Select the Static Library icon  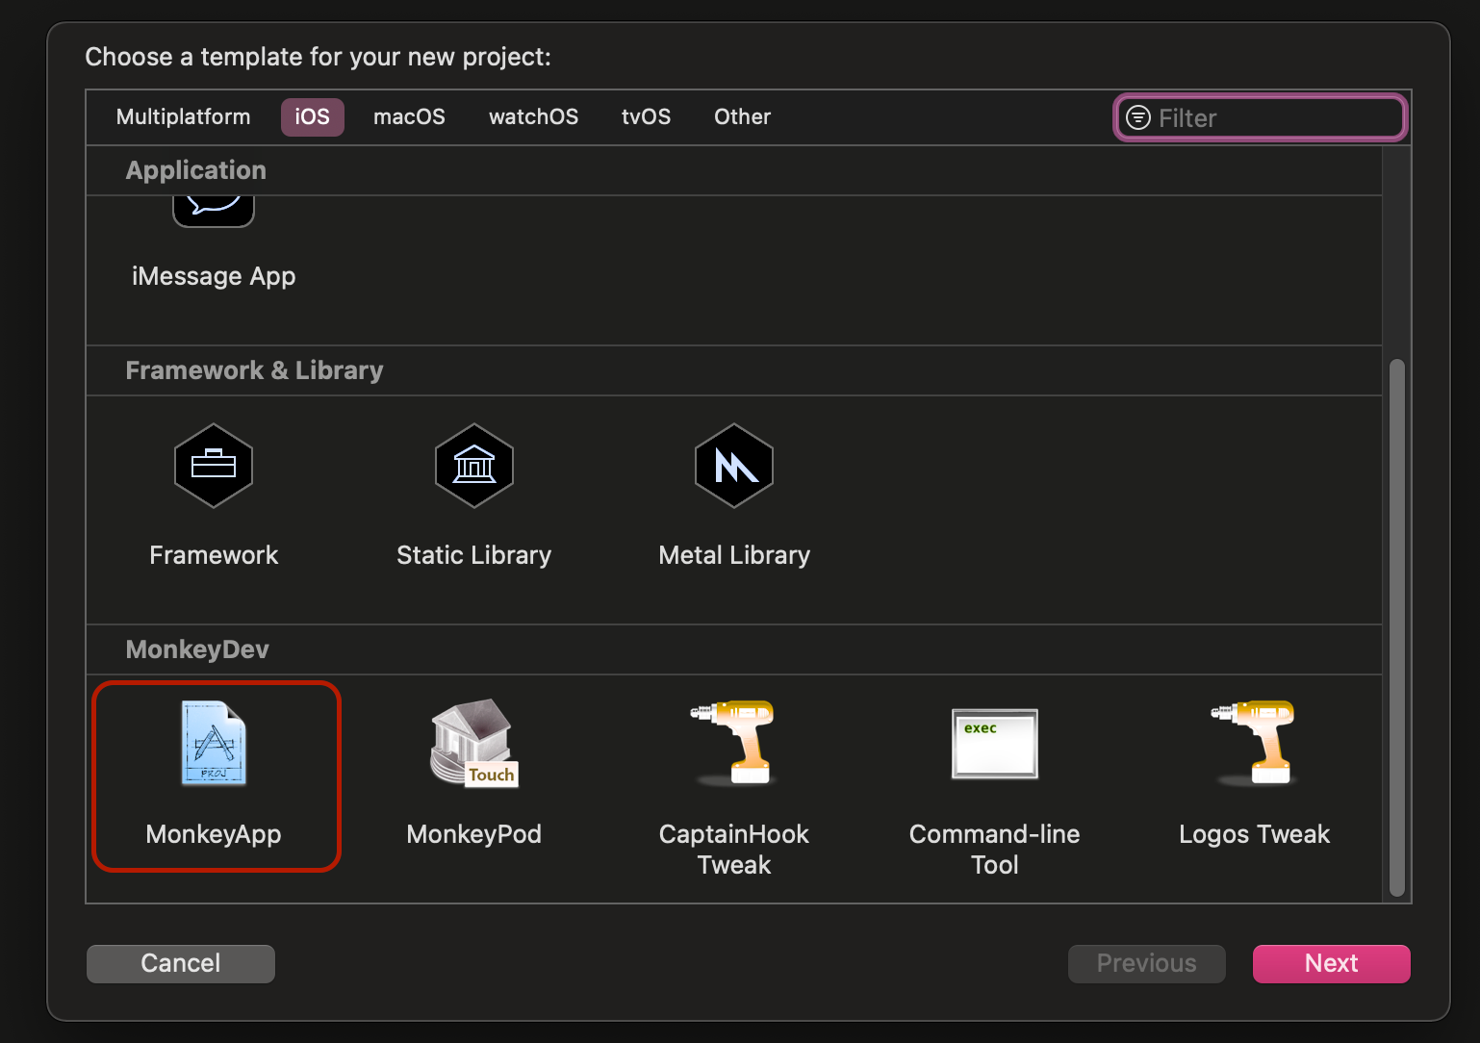click(474, 466)
